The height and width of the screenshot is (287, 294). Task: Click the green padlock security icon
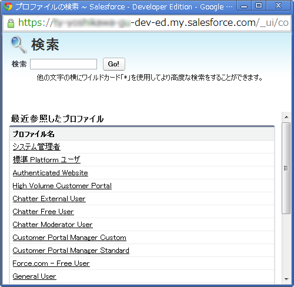(x=11, y=23)
